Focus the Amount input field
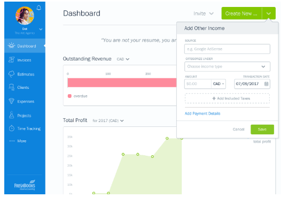Screen dimensions: 281x205 pos(198,84)
